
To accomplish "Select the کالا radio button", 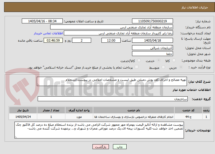I will 174,60.
